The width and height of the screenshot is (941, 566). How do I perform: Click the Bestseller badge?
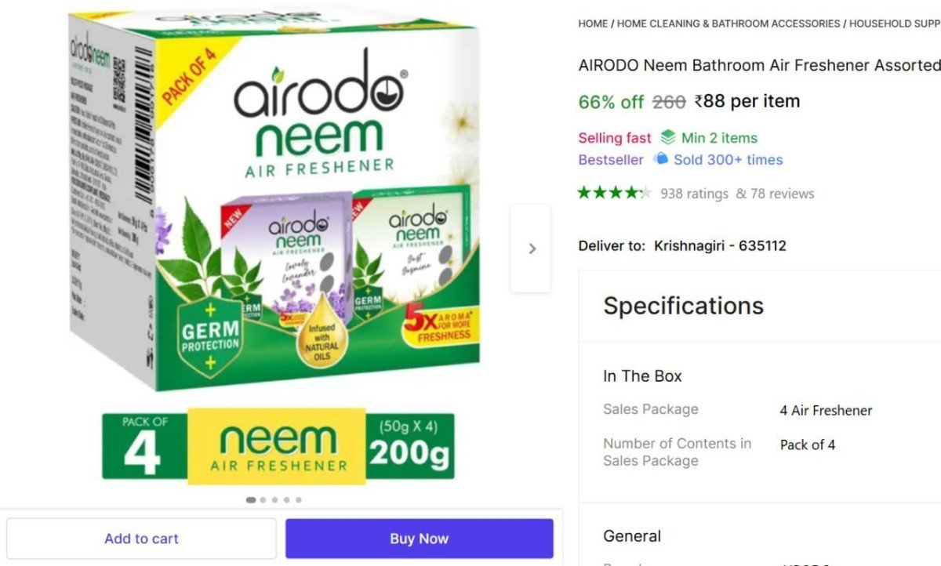point(611,160)
